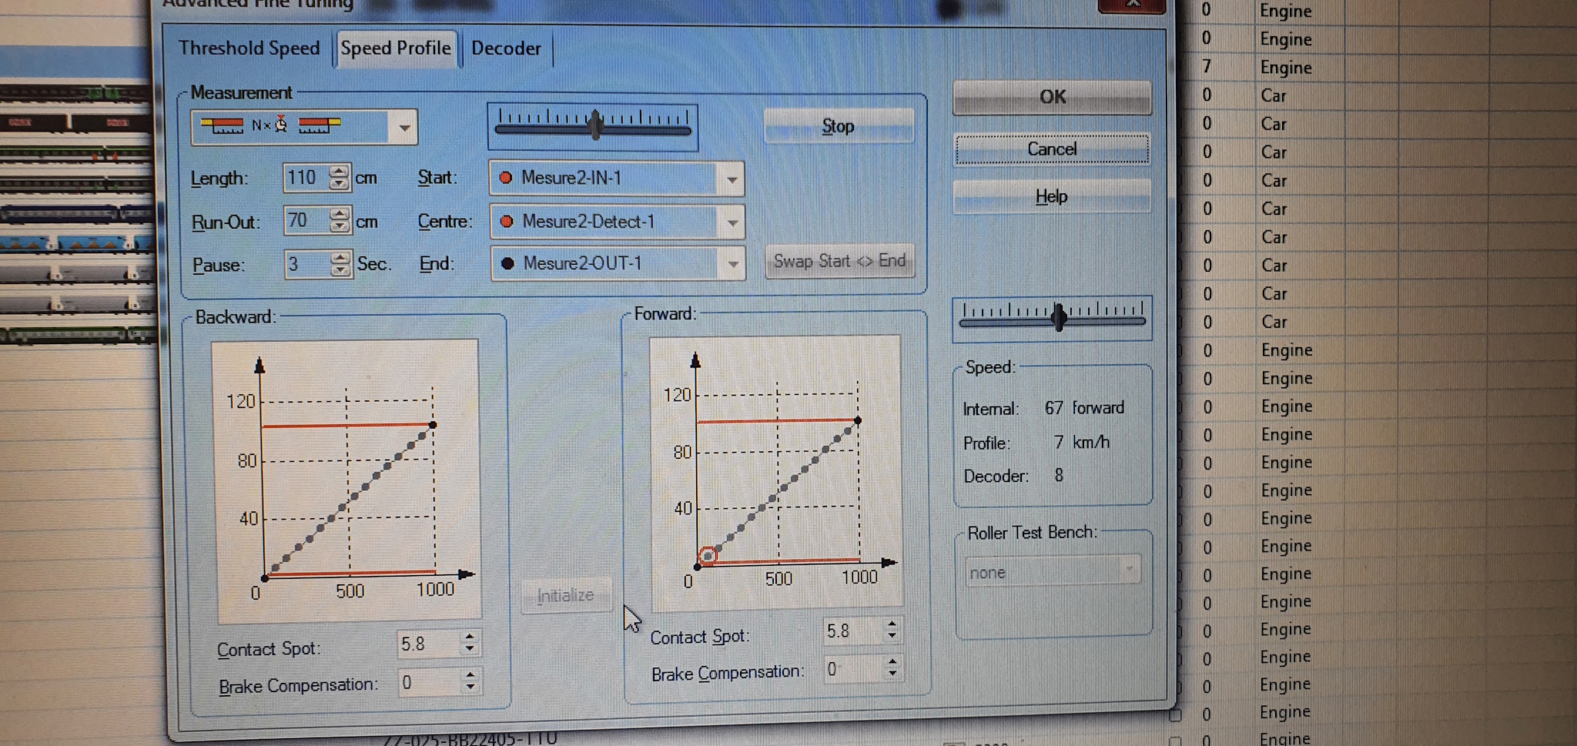1577x746 pixels.
Task: Click the measurement speed slider handle
Action: pos(595,125)
